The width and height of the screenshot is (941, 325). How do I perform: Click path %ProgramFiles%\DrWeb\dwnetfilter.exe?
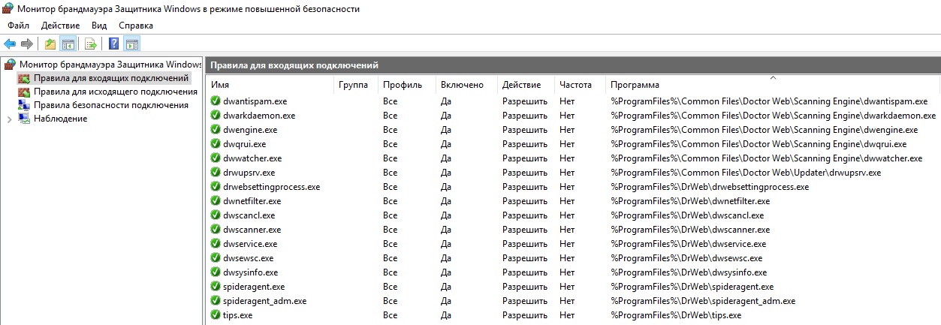point(690,201)
